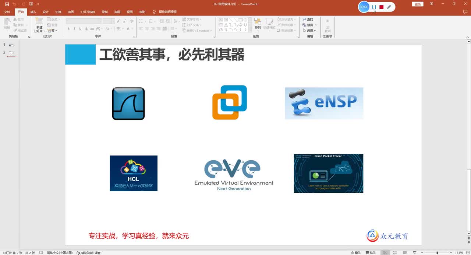Screen dimensions: 471x255
Task: Click the 排列 arrange icon
Action: pos(258,21)
